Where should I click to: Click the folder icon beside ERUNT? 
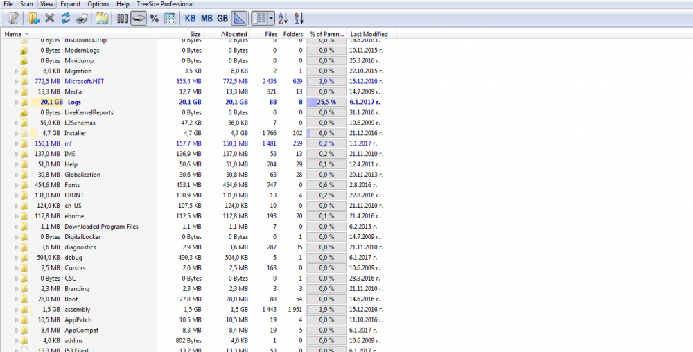[24, 195]
